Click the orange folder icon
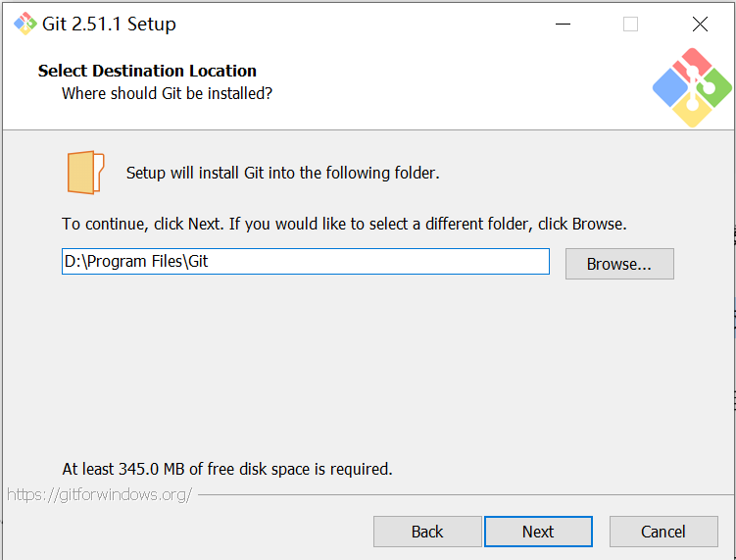 (x=85, y=173)
